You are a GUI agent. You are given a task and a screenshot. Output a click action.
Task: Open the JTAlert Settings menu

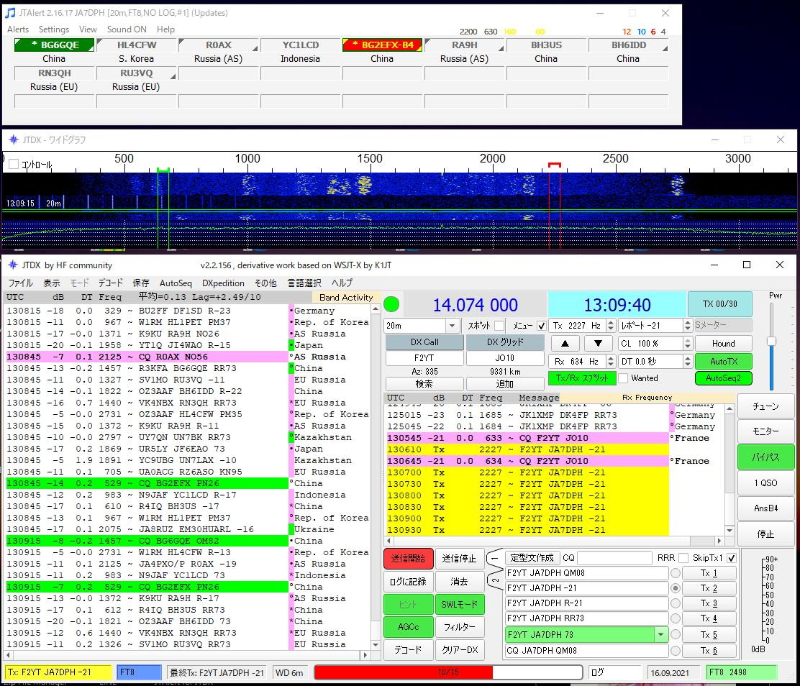coord(54,29)
